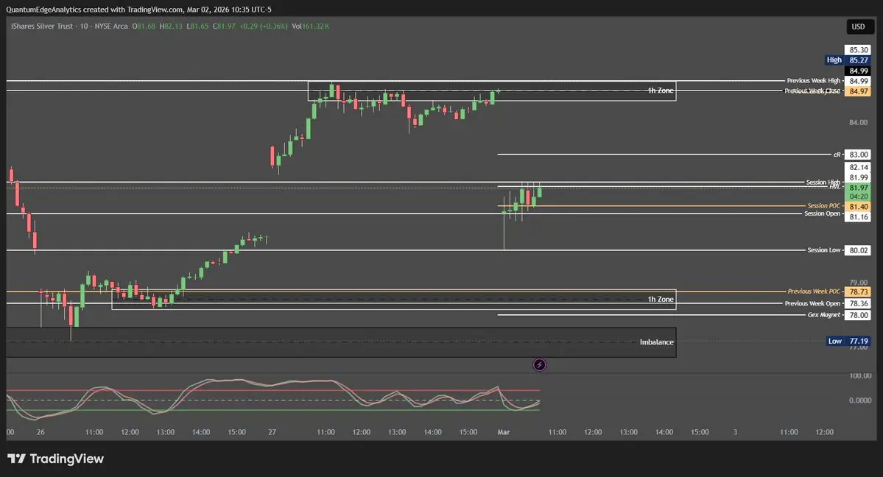Image resolution: width=883 pixels, height=477 pixels.
Task: Click the 26 date on time axis
Action: click(x=41, y=432)
